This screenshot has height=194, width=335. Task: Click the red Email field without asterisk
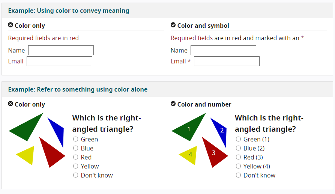[59, 61]
